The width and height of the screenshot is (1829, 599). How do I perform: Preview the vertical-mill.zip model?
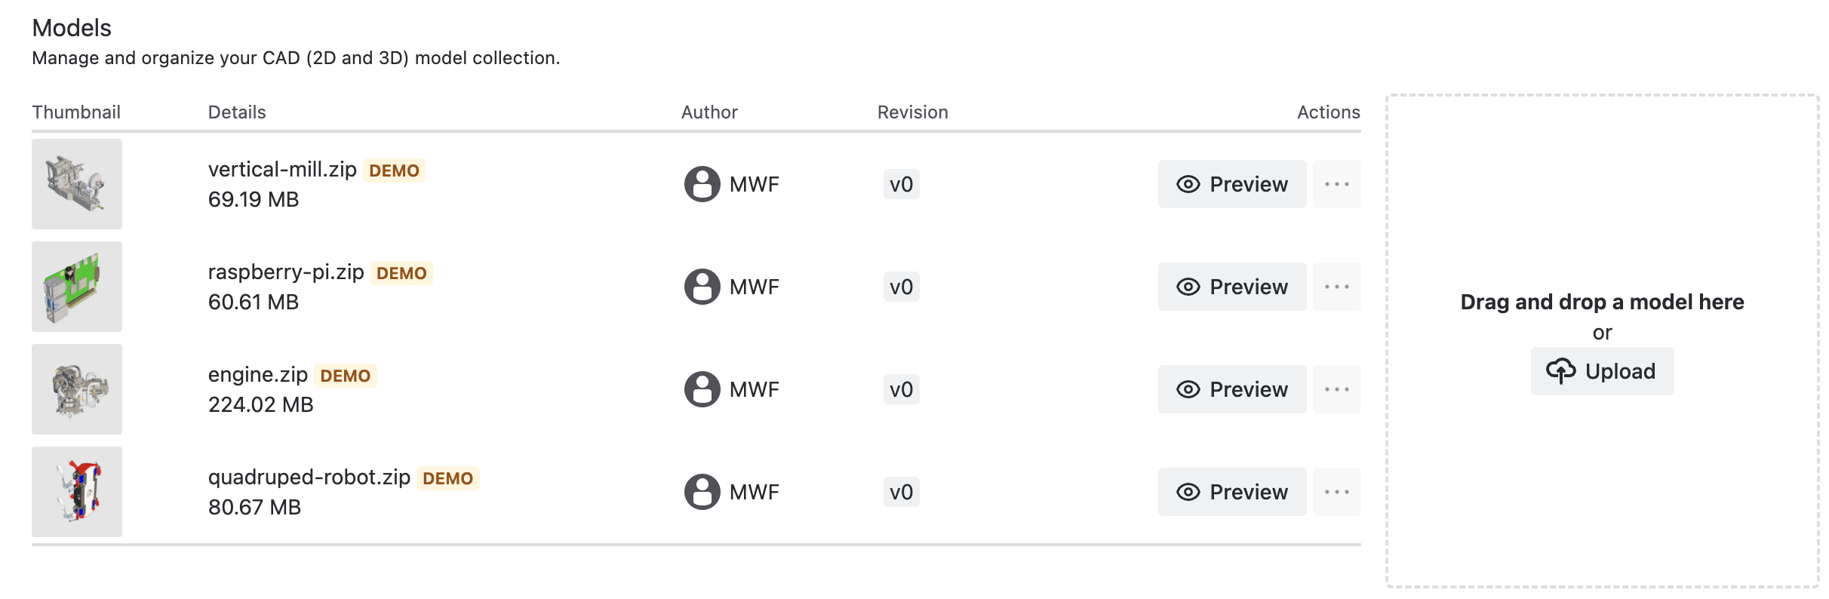click(x=1231, y=184)
